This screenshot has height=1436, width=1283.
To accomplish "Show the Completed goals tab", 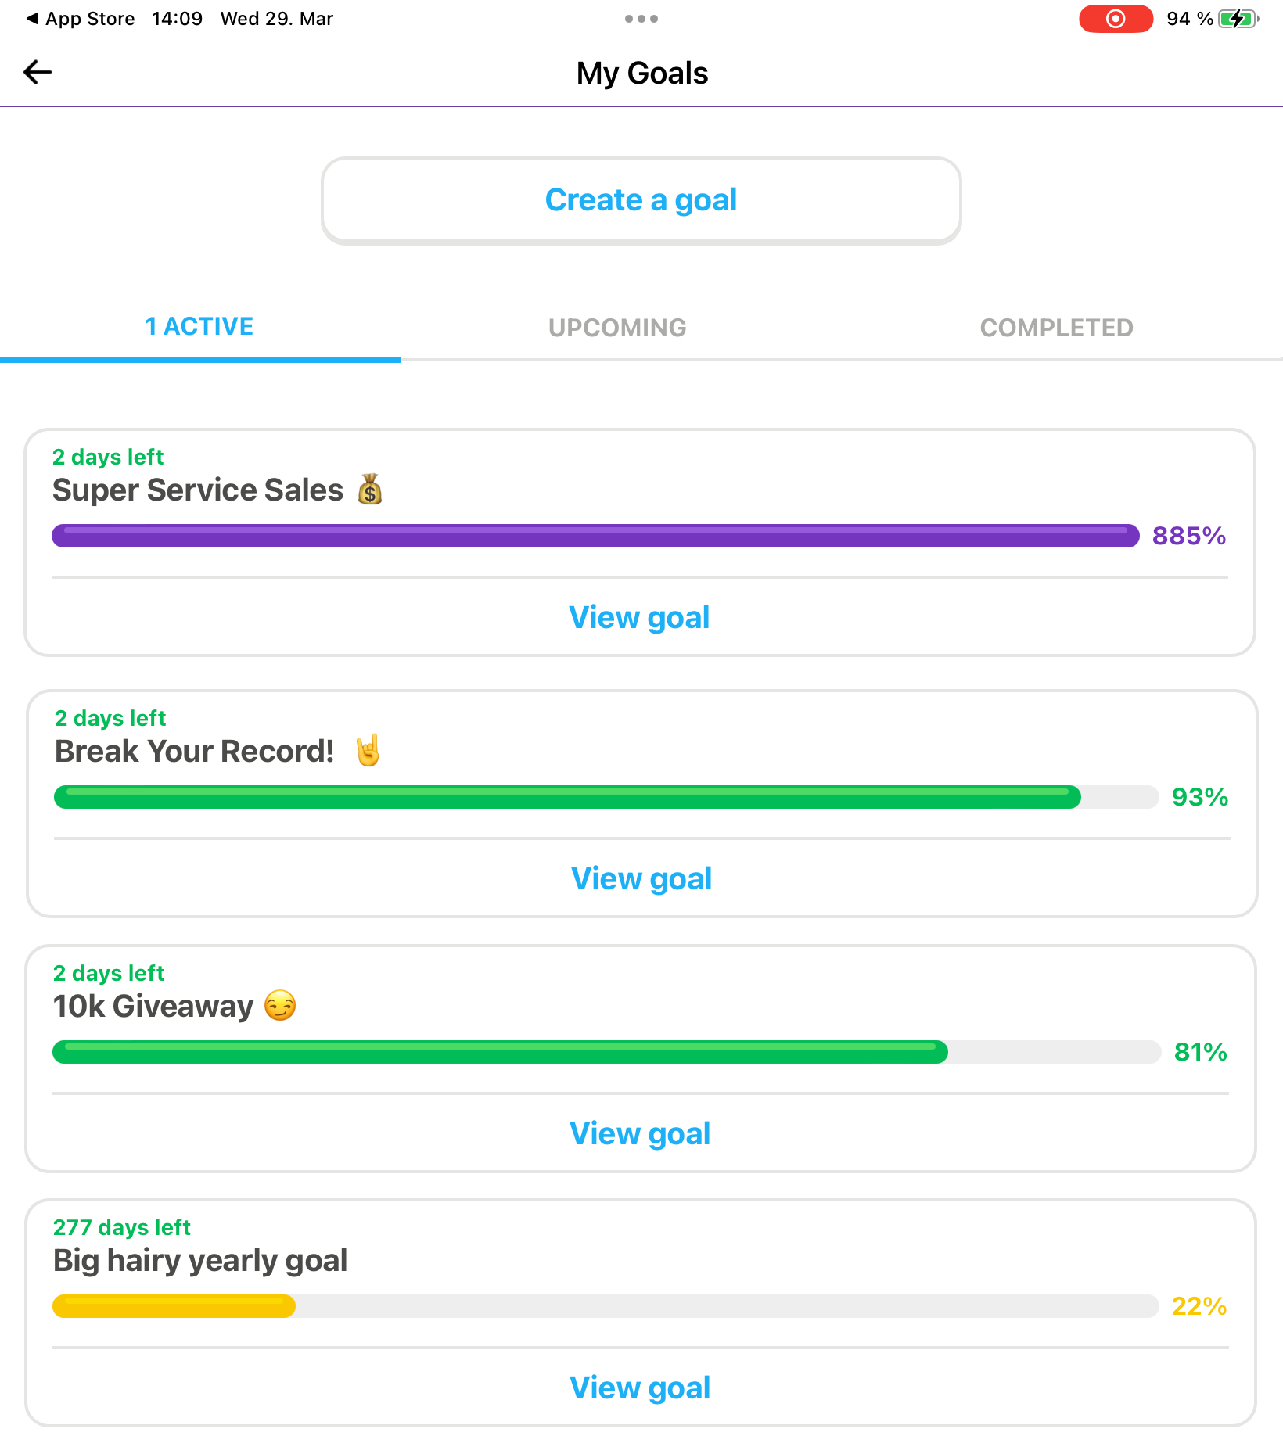I will [x=1056, y=328].
